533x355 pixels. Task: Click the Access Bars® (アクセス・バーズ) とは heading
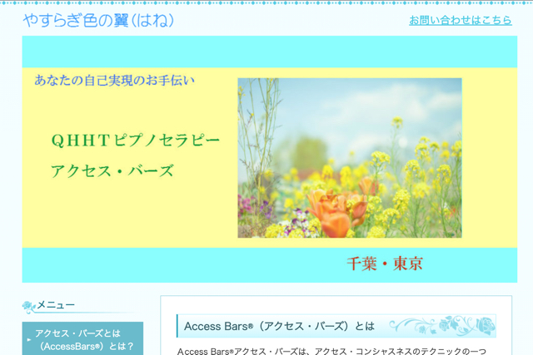point(279,326)
